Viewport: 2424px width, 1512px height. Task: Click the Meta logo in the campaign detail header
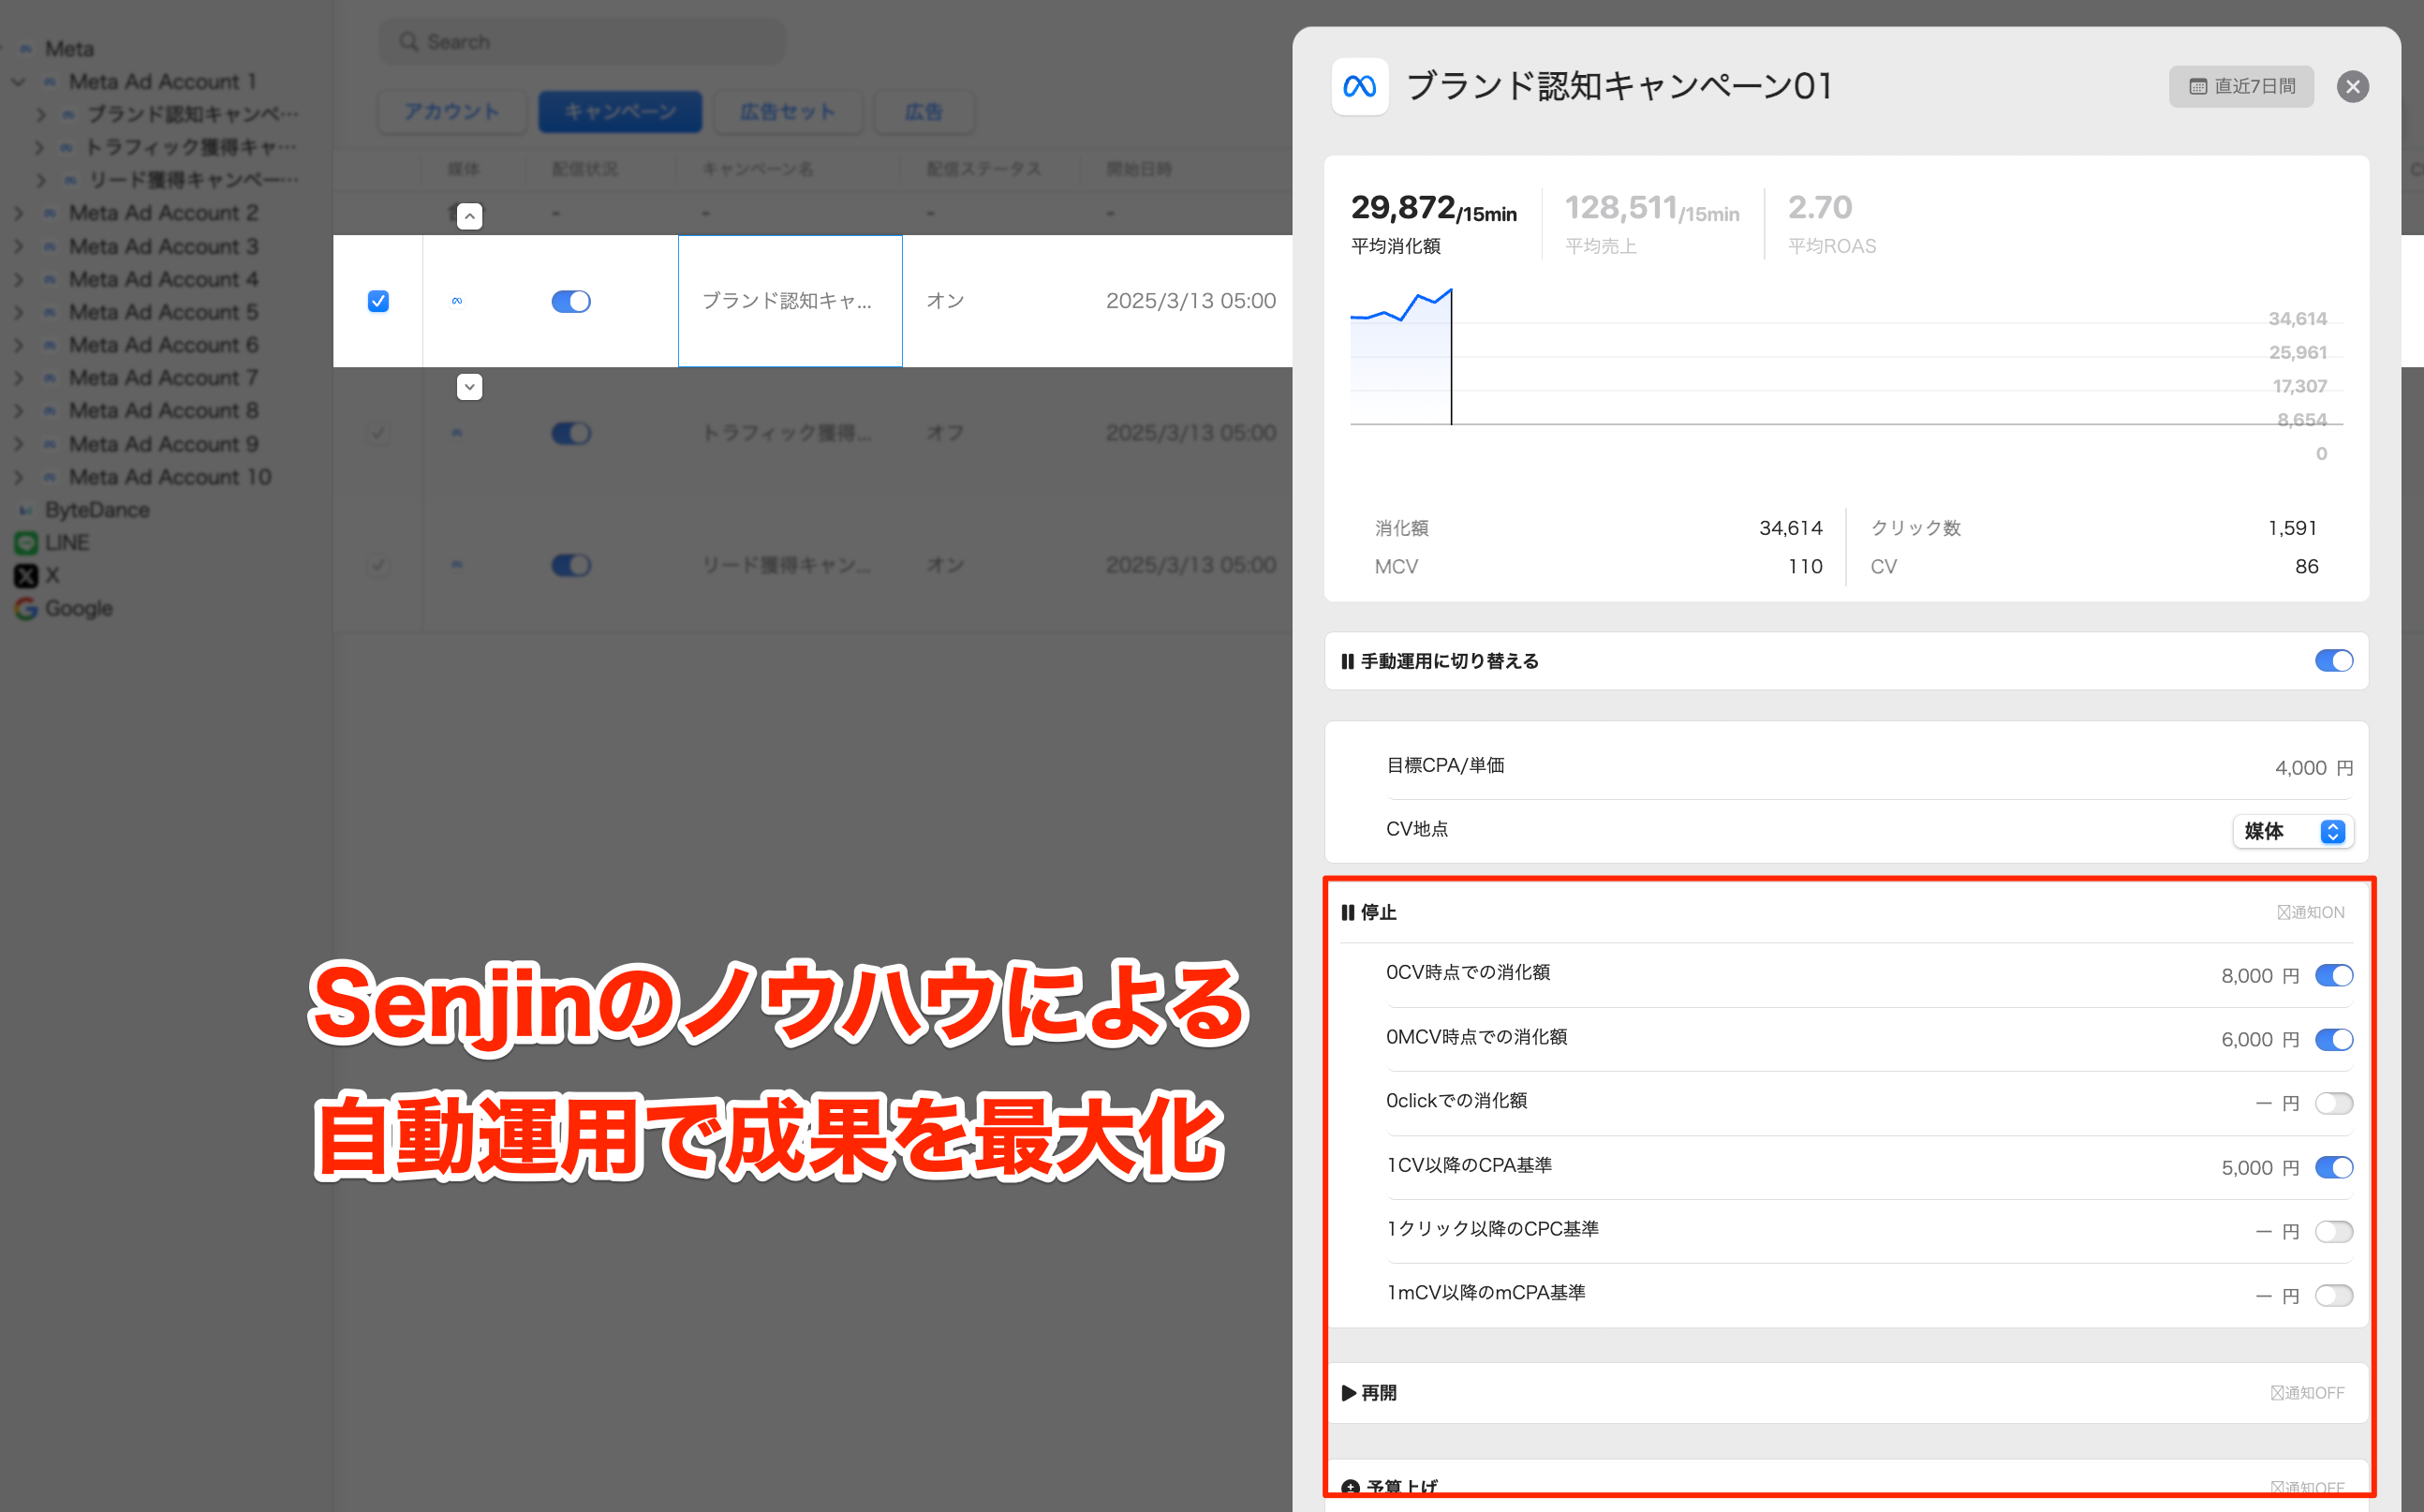coord(1359,87)
